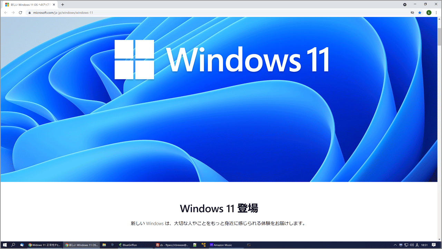Switch to 'Widows 11 正常性チェ...' Chrome taskbar window
Viewport: 442px width, 249px height.
45,245
